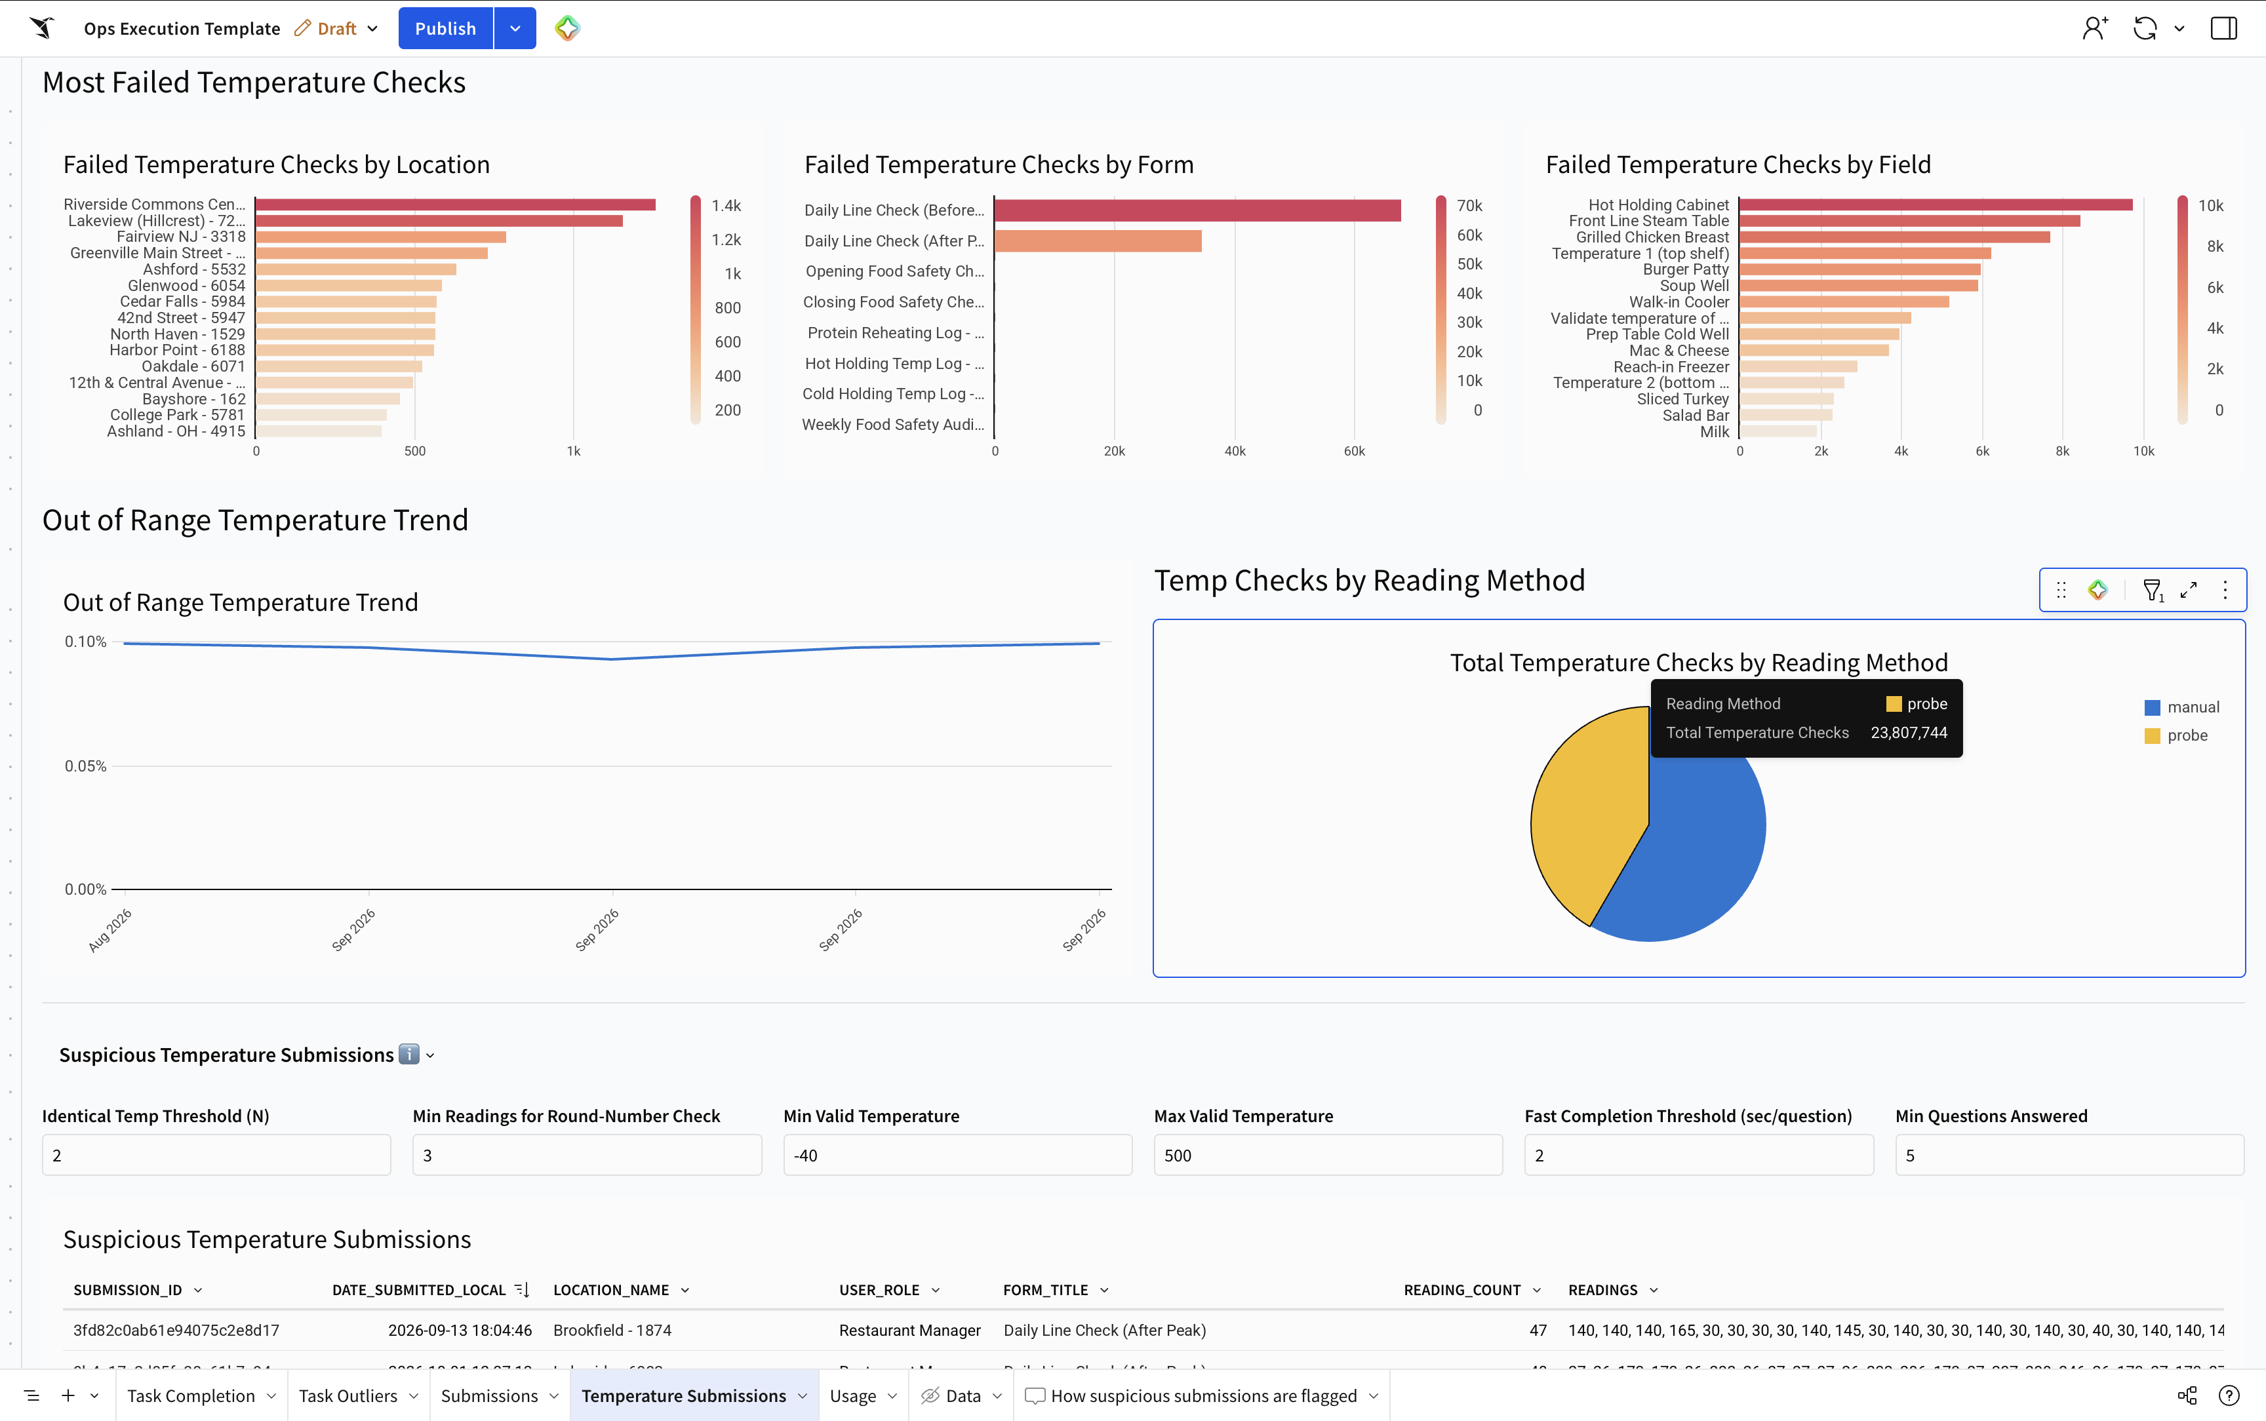Open the add-page options chevron

click(94, 1395)
